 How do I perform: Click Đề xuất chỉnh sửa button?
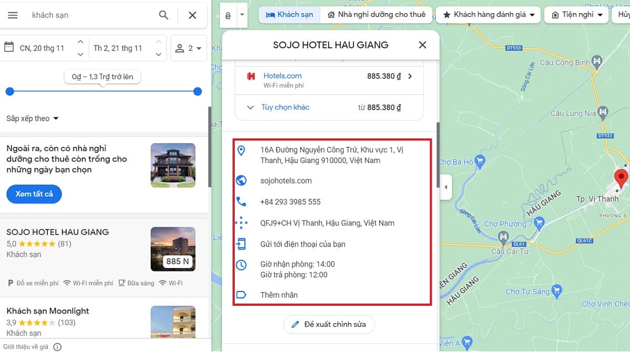[x=329, y=325]
